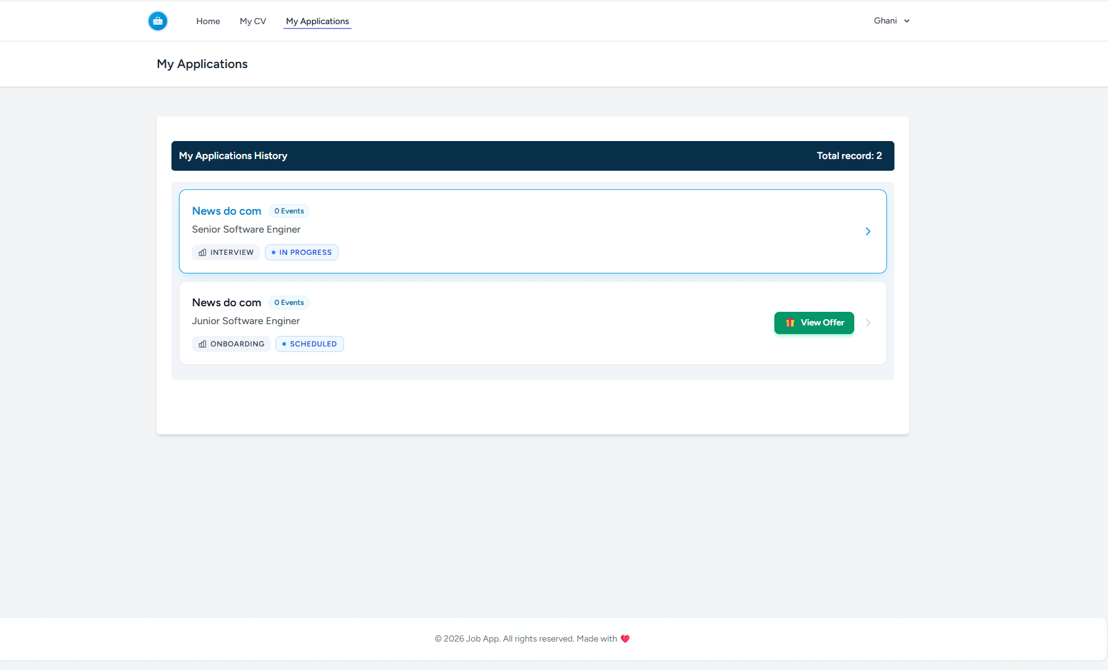
Task: Click News do com in Senior application
Action: [227, 211]
